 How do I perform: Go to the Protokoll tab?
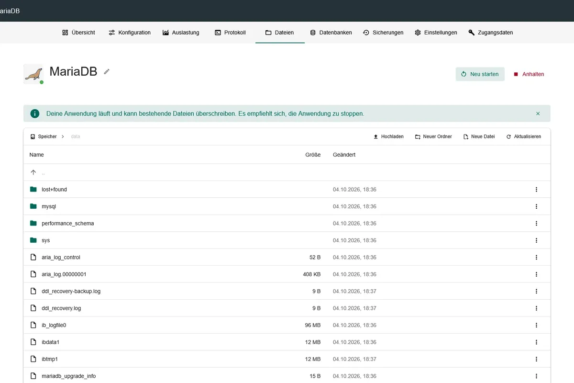point(230,33)
